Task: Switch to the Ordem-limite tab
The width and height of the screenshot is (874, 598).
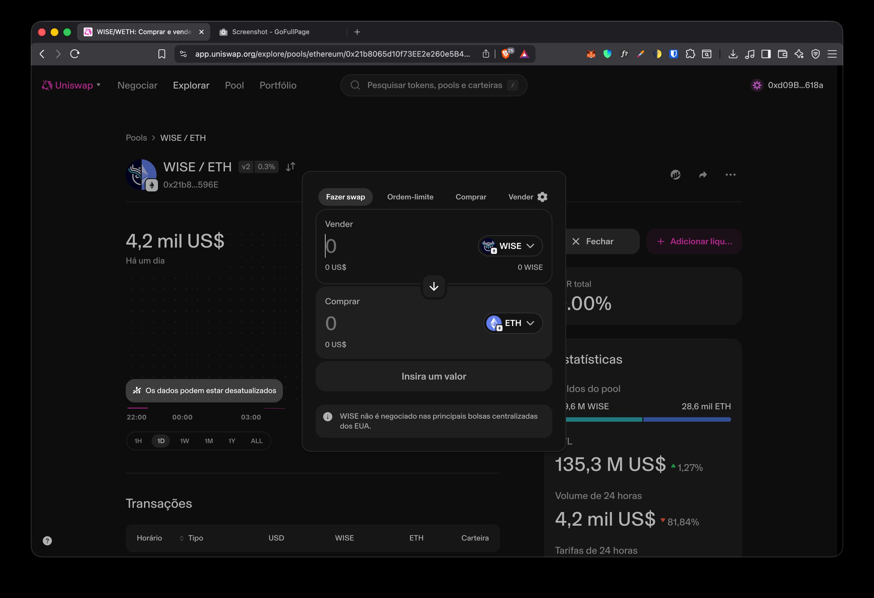Action: pyautogui.click(x=410, y=197)
